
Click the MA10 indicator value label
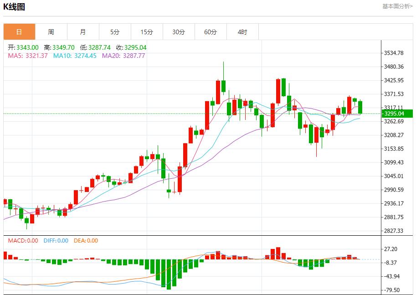pos(75,56)
